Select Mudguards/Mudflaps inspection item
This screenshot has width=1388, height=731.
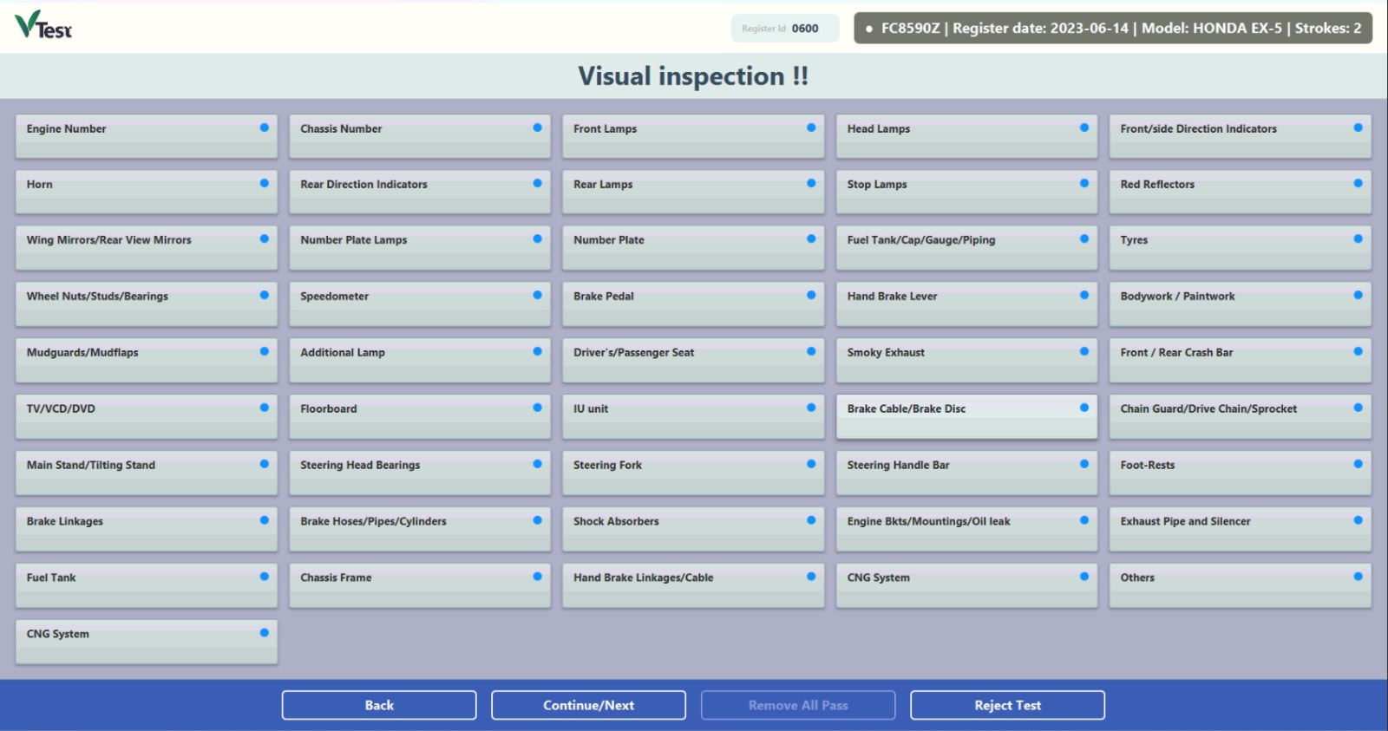coord(147,361)
